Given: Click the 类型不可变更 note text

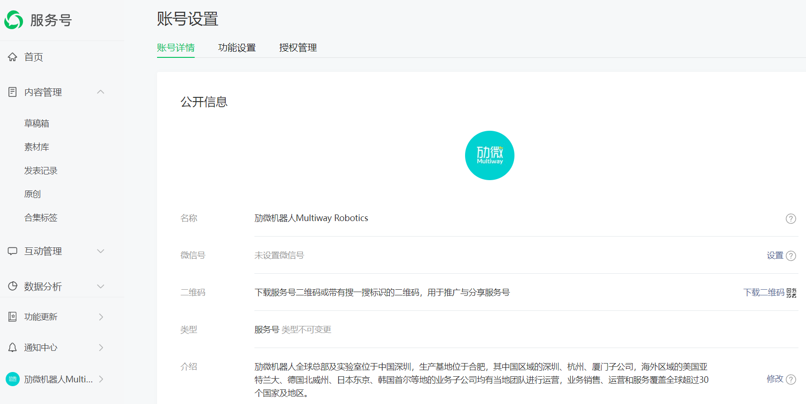Looking at the screenshot, I should pos(306,330).
